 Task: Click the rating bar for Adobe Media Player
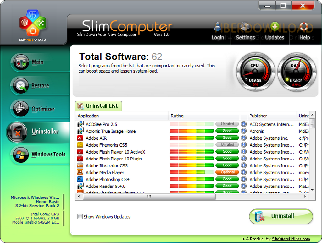[192, 172]
